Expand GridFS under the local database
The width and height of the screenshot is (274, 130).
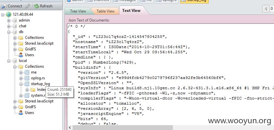(15, 107)
